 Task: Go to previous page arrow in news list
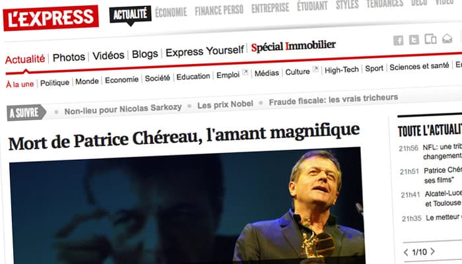point(406,252)
